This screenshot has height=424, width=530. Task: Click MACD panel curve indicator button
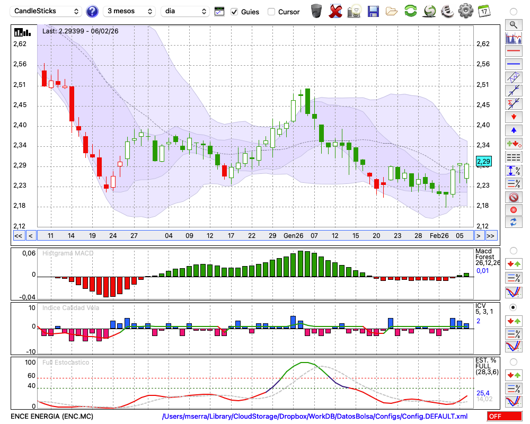point(514,292)
